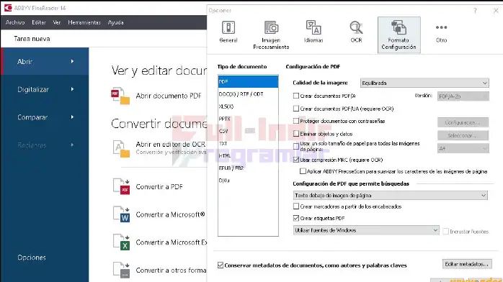Open the A4 paper size dropdown
The width and height of the screenshot is (503, 282).
pyautogui.click(x=463, y=148)
